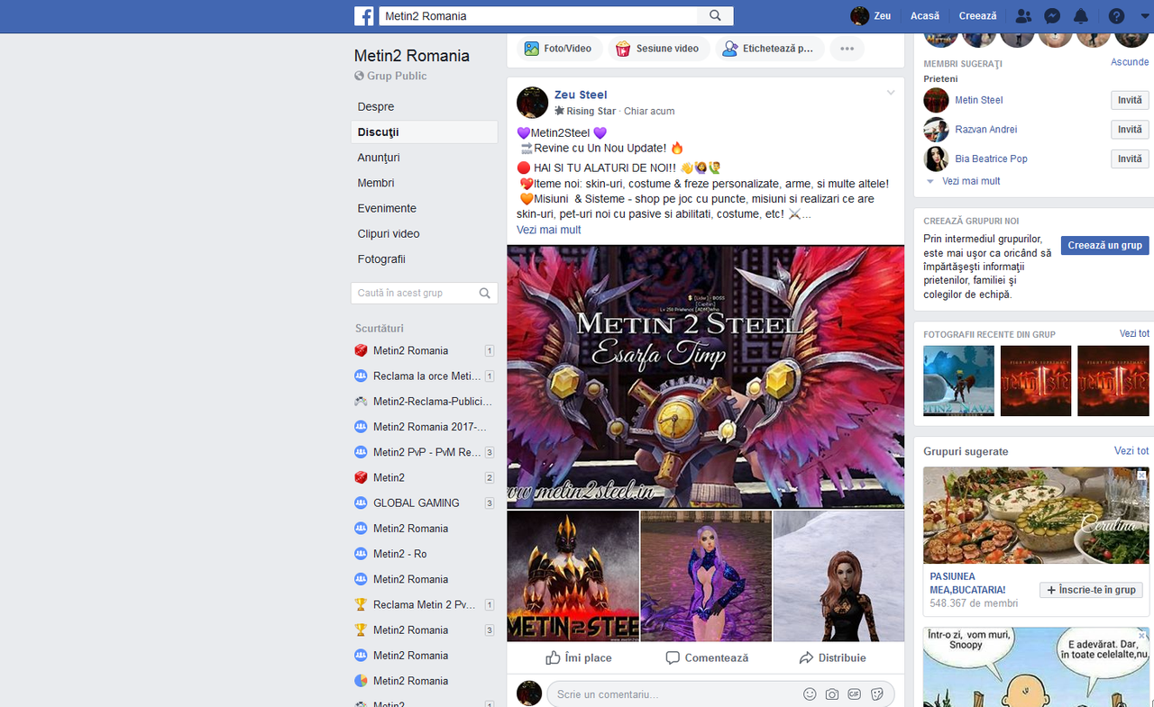Image resolution: width=1154 pixels, height=707 pixels.
Task: Open the Friend Requests icon
Action: [x=1022, y=15]
